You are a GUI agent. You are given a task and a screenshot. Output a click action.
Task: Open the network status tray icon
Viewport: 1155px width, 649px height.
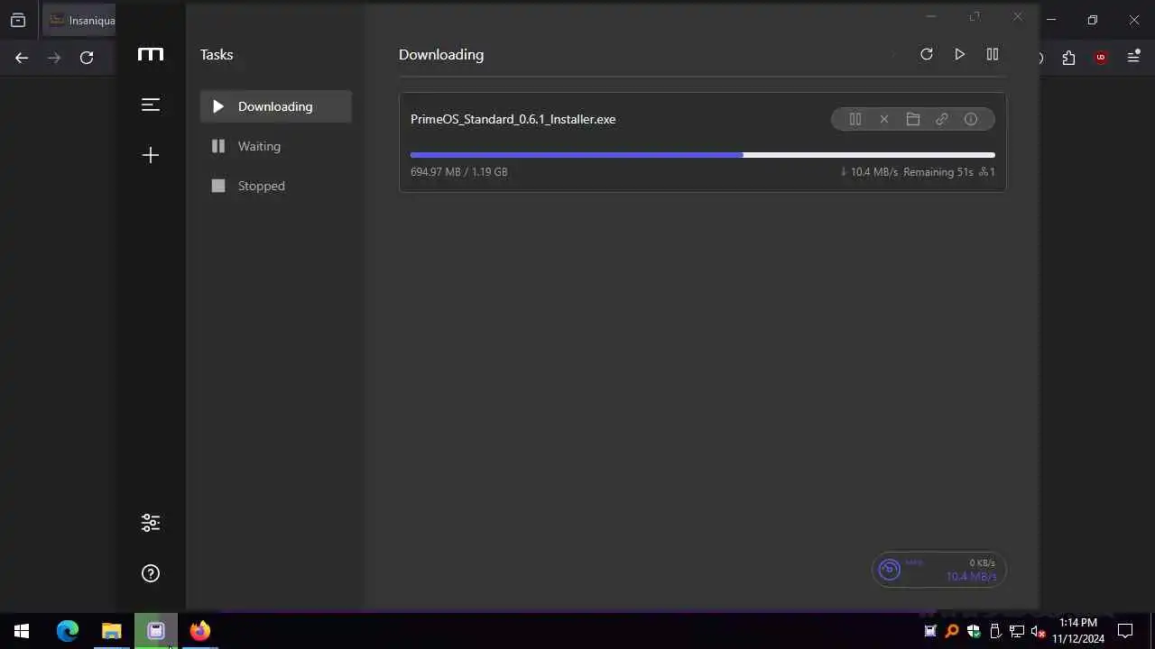1017,631
